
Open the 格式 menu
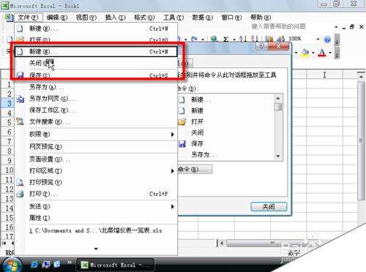click(144, 18)
